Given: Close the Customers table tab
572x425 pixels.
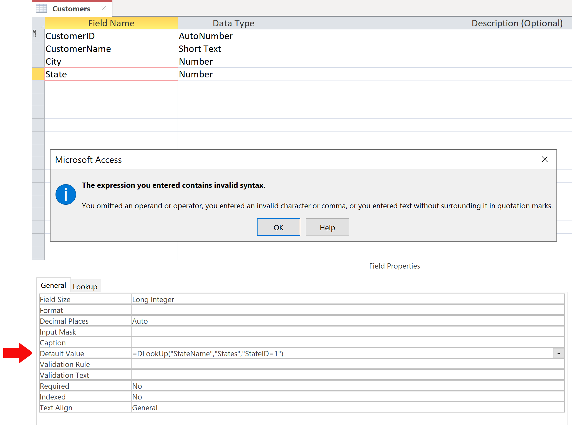Looking at the screenshot, I should click(x=104, y=8).
